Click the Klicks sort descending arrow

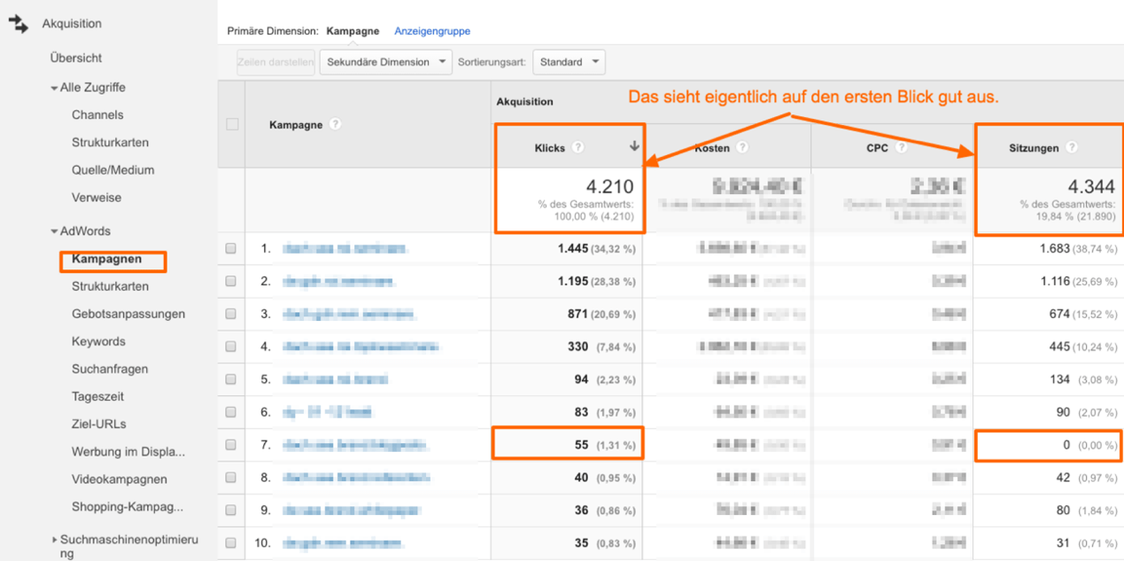633,147
